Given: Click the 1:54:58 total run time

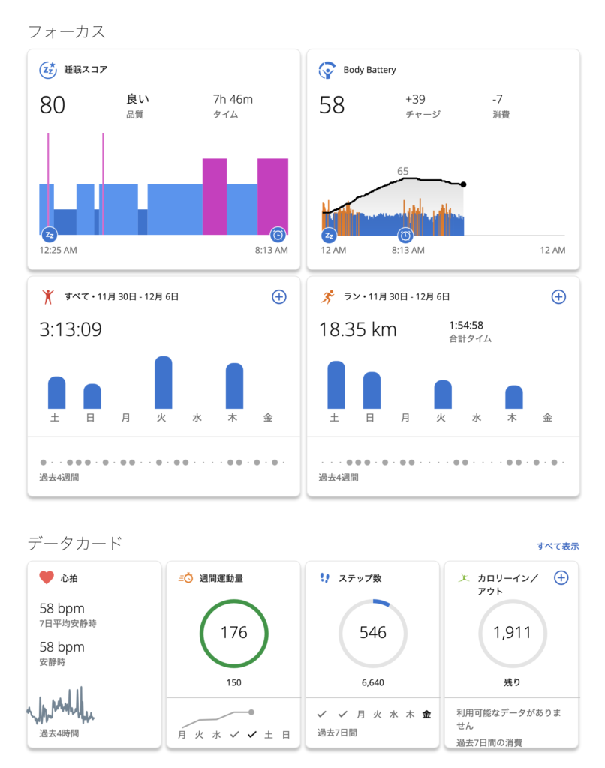Looking at the screenshot, I should pyautogui.click(x=466, y=325).
